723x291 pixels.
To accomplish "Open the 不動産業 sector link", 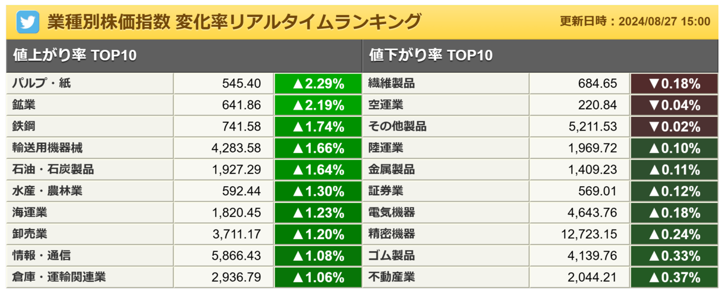I will point(392,277).
